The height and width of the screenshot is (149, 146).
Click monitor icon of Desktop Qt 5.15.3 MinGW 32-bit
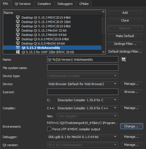pos(18,30)
